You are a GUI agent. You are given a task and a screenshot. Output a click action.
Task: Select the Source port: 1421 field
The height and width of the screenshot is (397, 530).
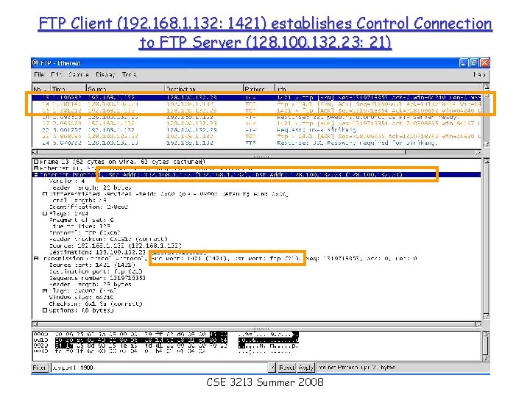tap(92, 265)
